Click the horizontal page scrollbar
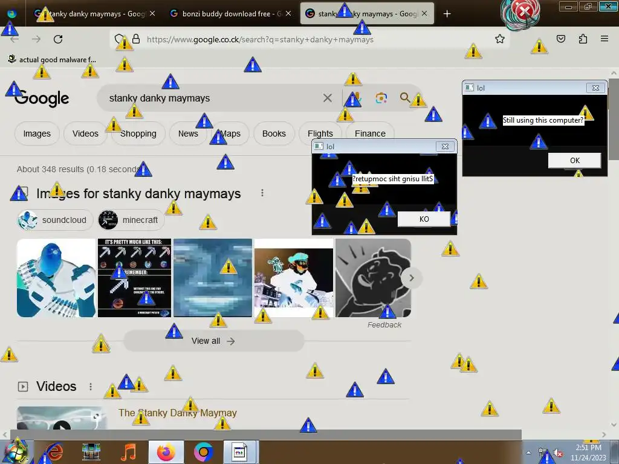Screen dimensions: 619x464 pos(265,435)
